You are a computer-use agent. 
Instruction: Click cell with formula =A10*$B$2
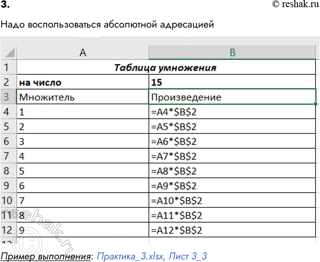click(232, 200)
